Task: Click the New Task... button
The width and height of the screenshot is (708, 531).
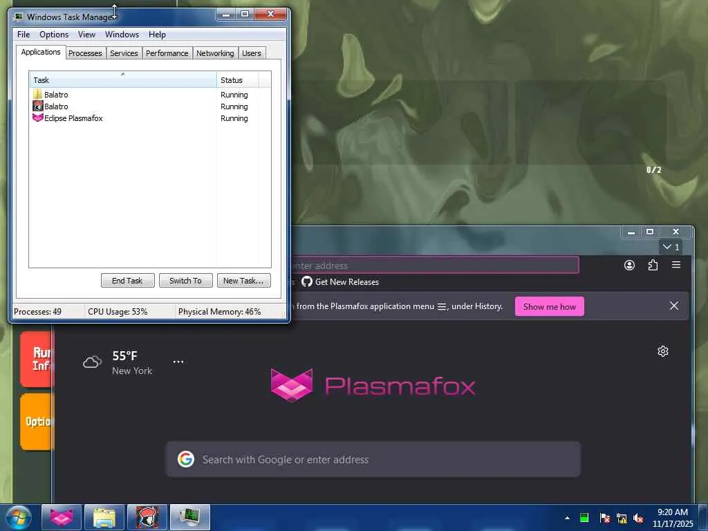Action: click(x=243, y=281)
